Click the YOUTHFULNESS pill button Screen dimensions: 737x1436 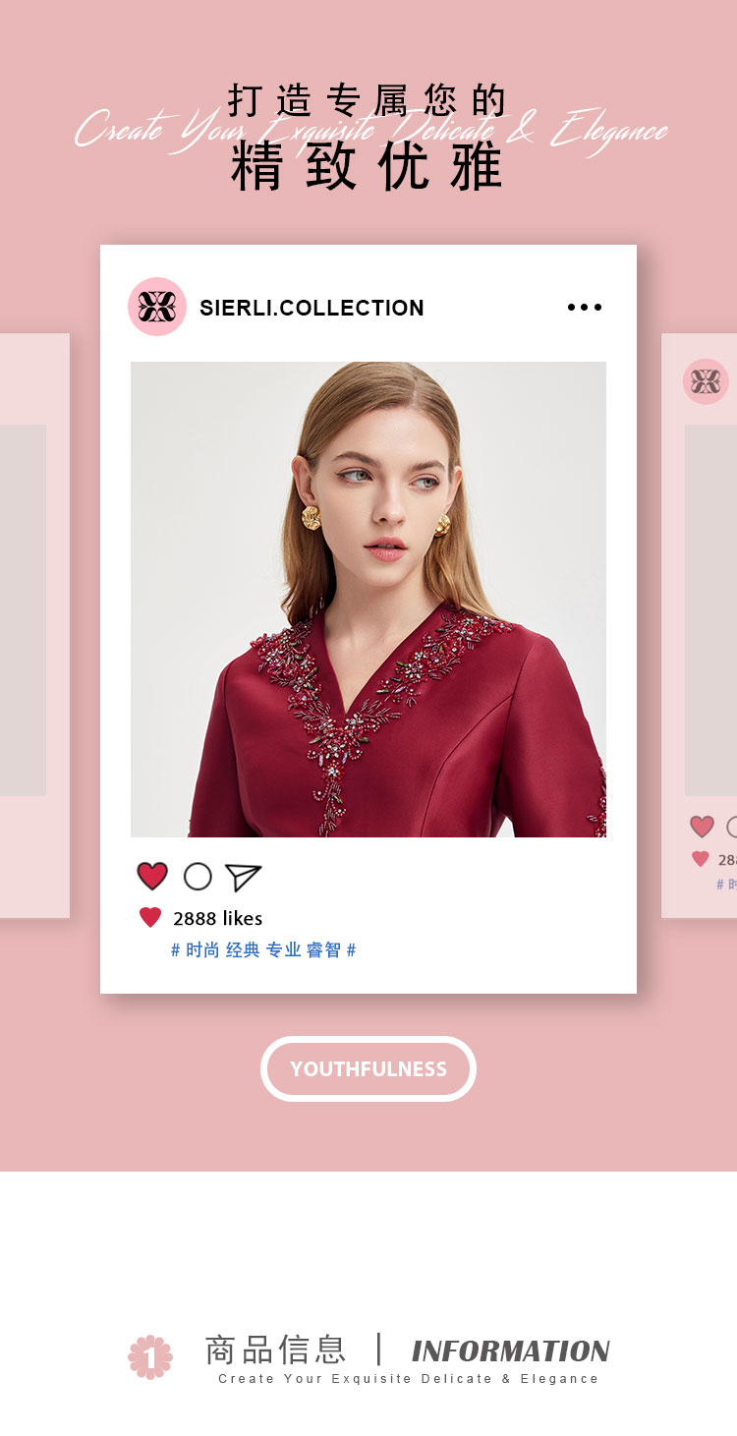coord(368,1068)
